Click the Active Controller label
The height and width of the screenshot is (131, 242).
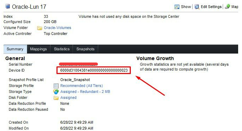18,34
